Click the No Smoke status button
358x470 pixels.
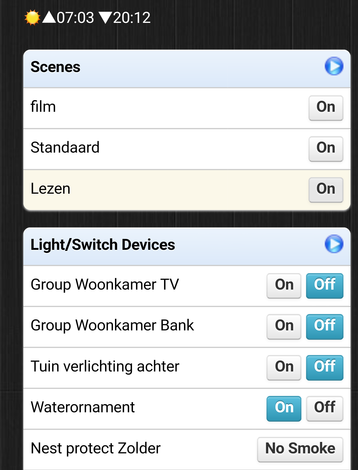(x=300, y=449)
